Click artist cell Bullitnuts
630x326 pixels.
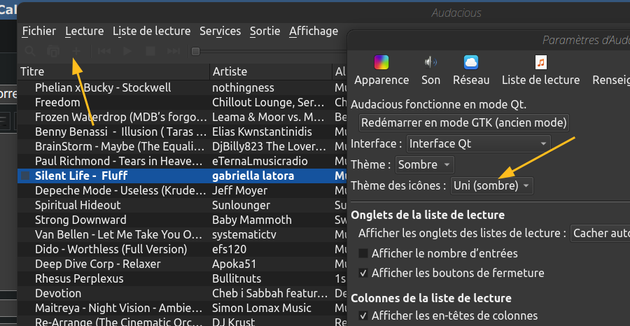[x=237, y=278]
